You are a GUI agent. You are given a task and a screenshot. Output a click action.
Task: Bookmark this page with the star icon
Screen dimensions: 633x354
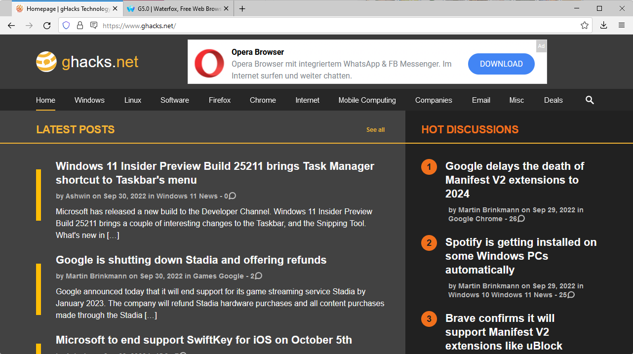click(585, 26)
